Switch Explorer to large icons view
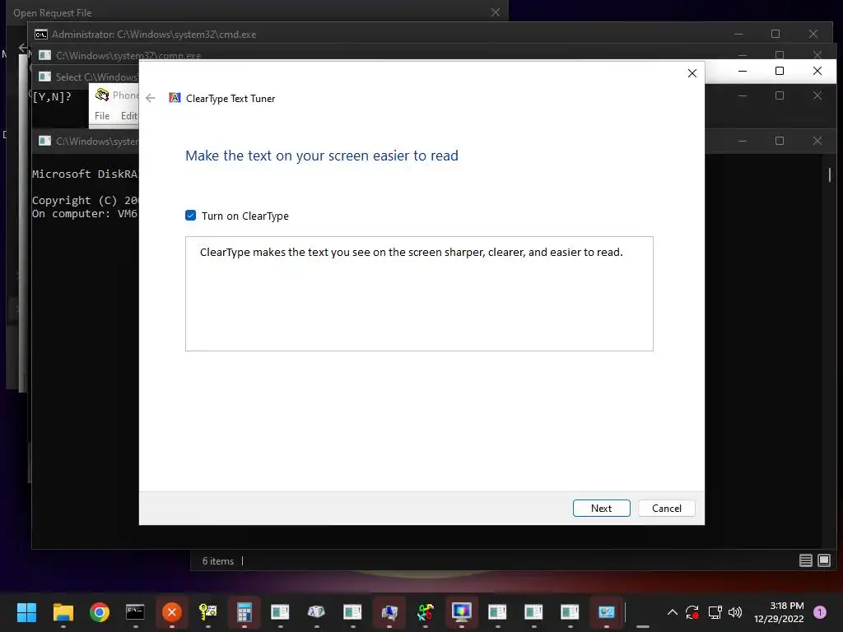 tap(823, 560)
